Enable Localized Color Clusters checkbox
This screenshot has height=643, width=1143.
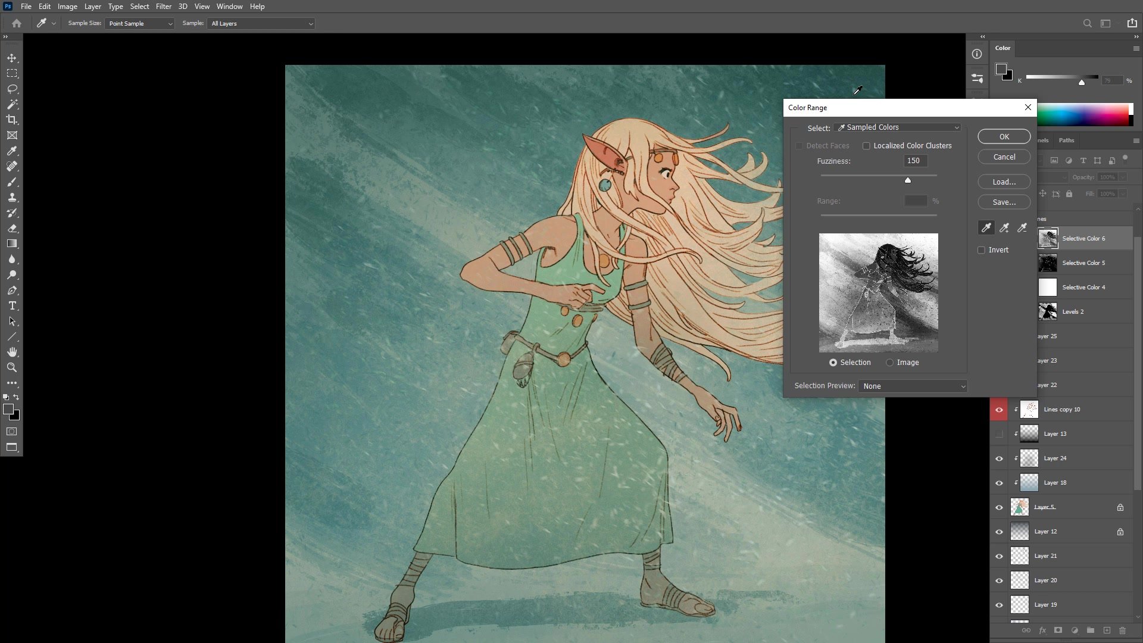point(866,146)
